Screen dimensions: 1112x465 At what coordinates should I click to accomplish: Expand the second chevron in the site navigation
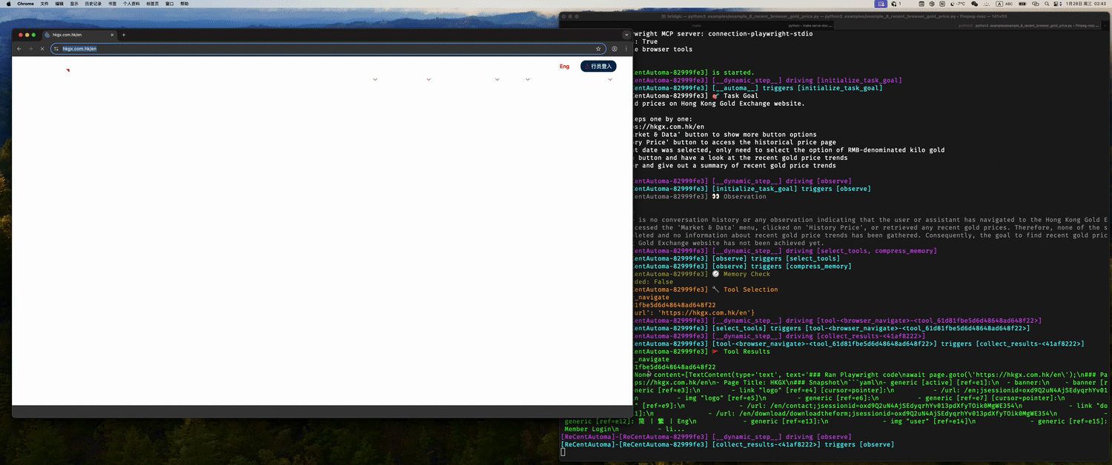pos(428,79)
